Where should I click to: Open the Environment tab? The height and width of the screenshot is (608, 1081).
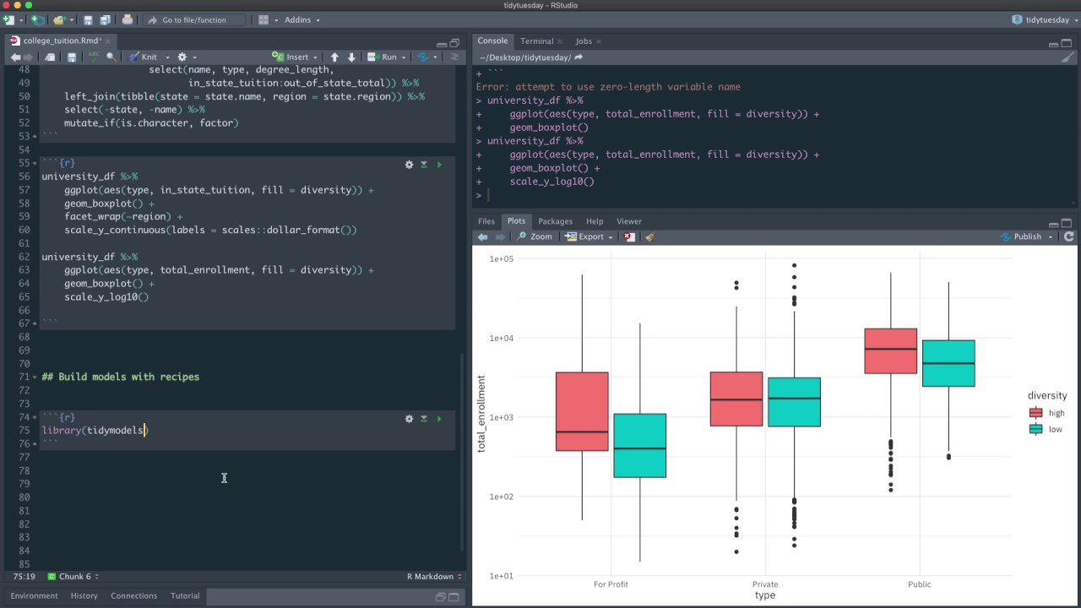(x=34, y=596)
